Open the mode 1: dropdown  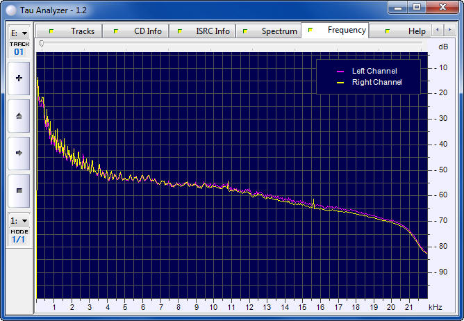click(19, 221)
